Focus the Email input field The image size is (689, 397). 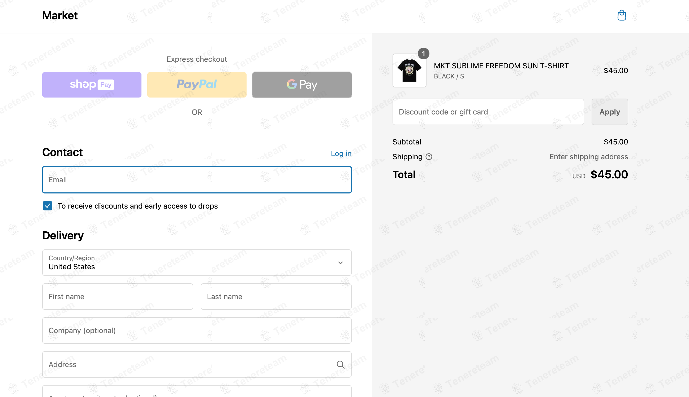(197, 180)
